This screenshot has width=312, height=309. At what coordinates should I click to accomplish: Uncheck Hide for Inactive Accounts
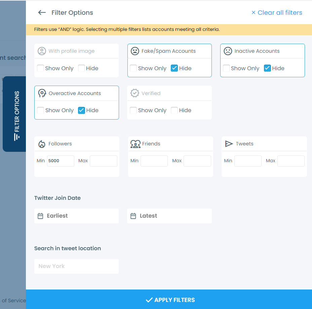[267, 68]
